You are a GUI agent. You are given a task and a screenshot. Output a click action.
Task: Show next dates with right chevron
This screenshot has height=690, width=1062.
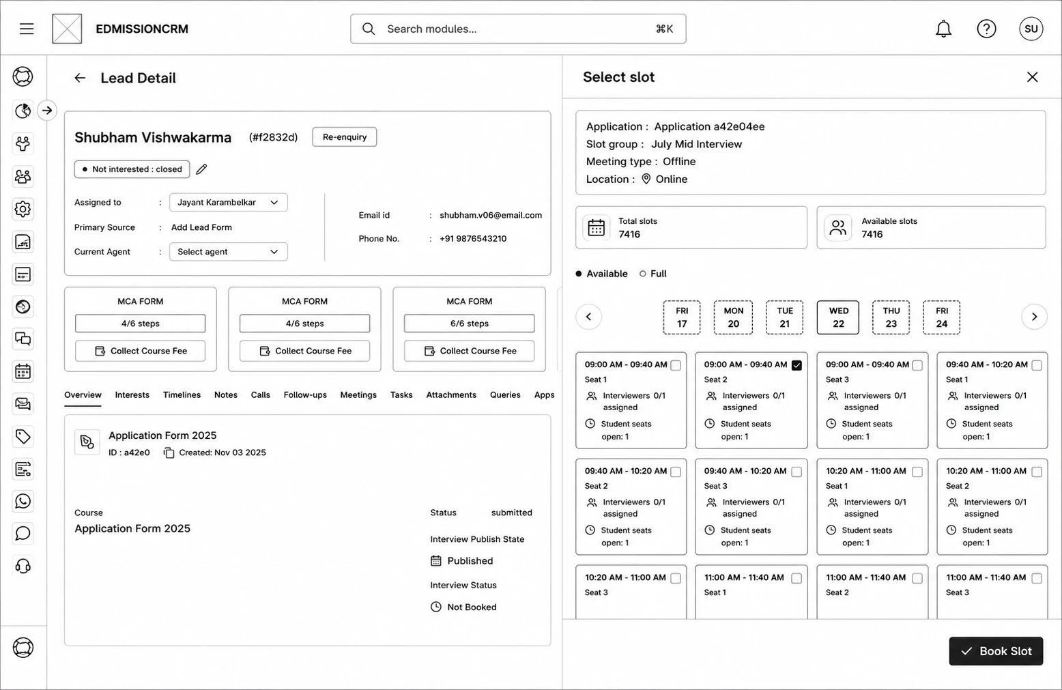click(1034, 317)
